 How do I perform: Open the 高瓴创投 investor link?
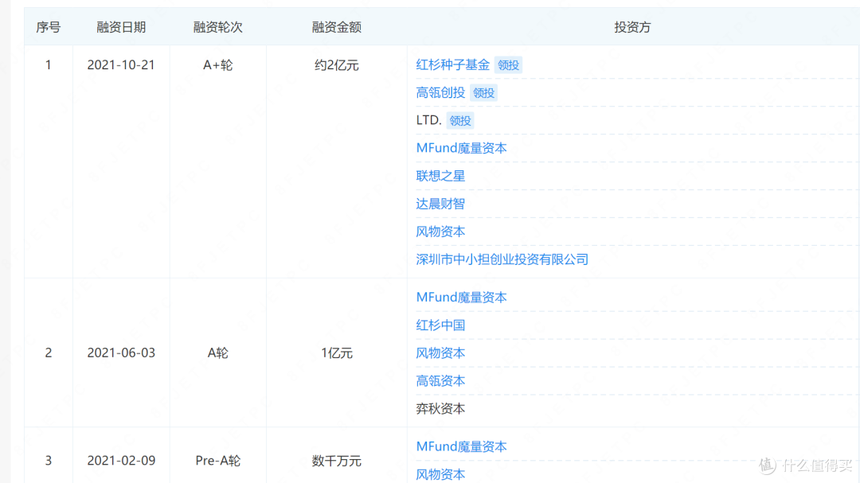pyautogui.click(x=440, y=92)
